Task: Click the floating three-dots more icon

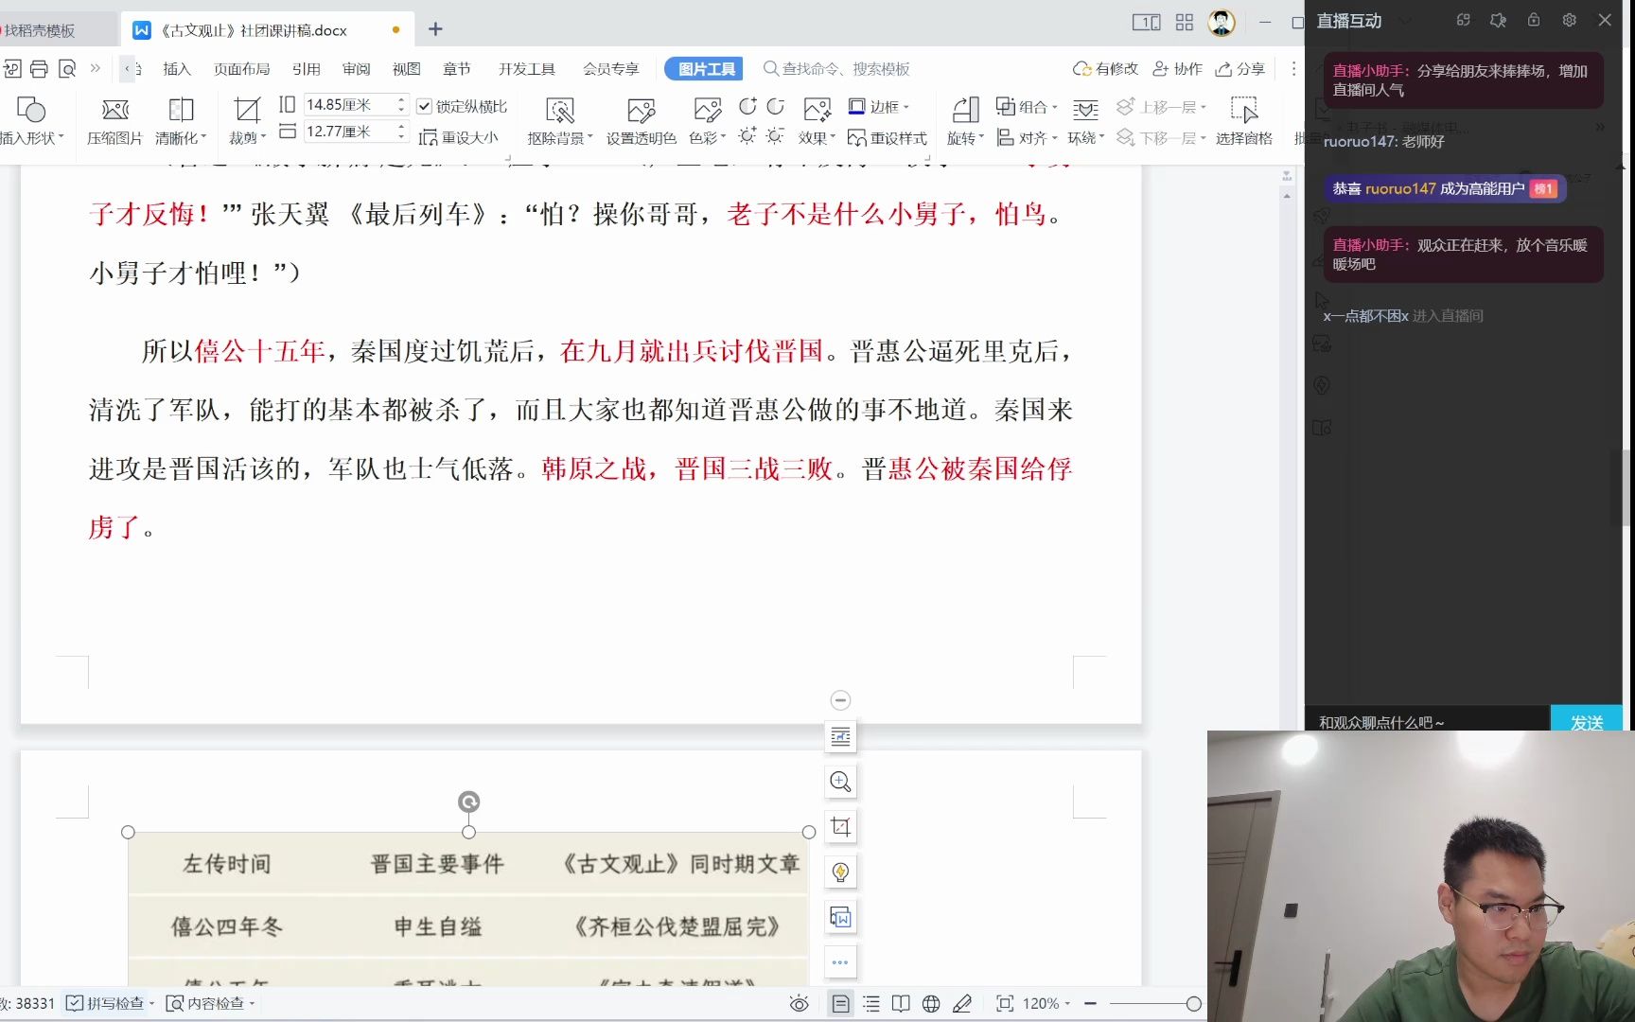Action: (x=840, y=962)
